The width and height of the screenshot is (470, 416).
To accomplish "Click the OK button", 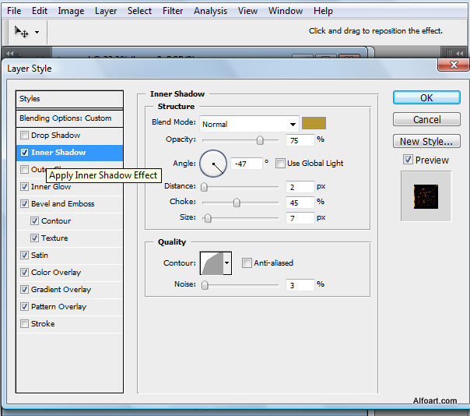I will tap(426, 98).
